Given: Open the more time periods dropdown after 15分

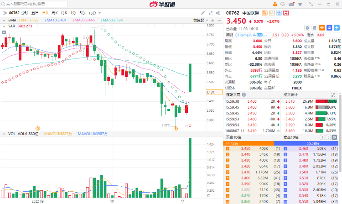Looking at the screenshot, I should [x=100, y=13].
